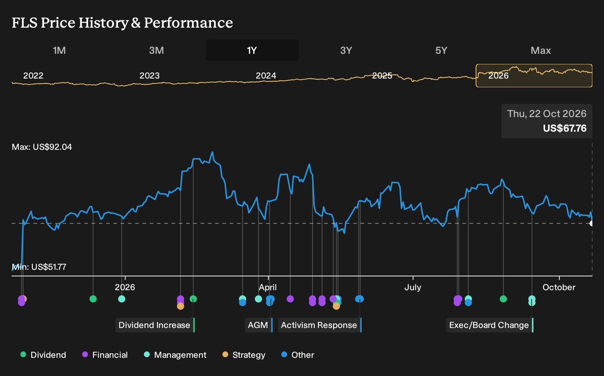
Task: Select the 1Y time range tab
Action: coord(252,50)
